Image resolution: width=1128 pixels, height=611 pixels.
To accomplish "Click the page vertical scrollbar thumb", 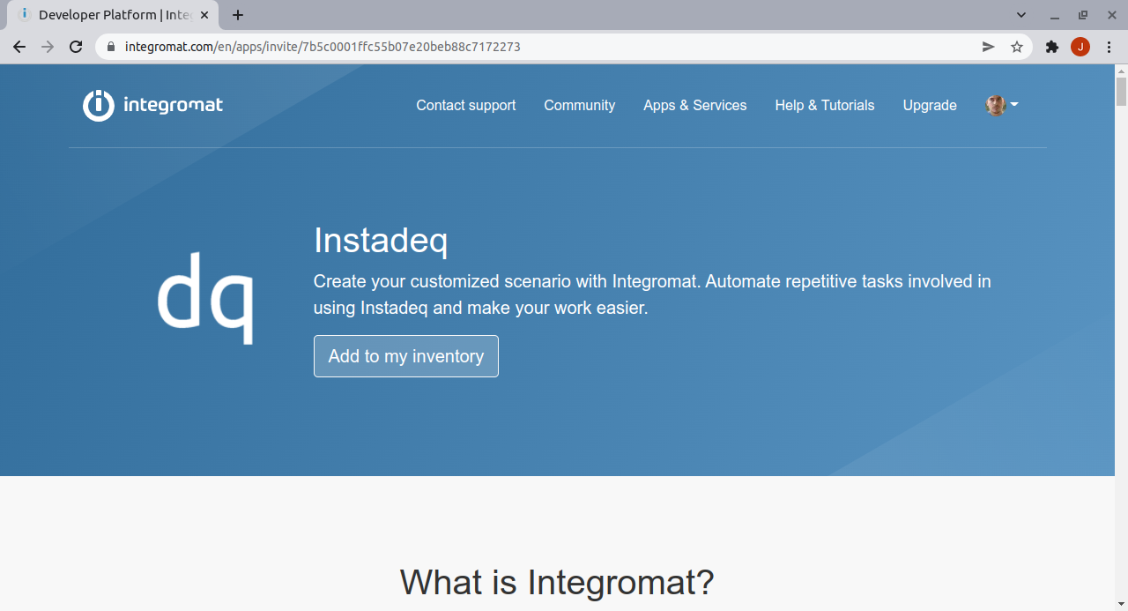I will click(1121, 92).
